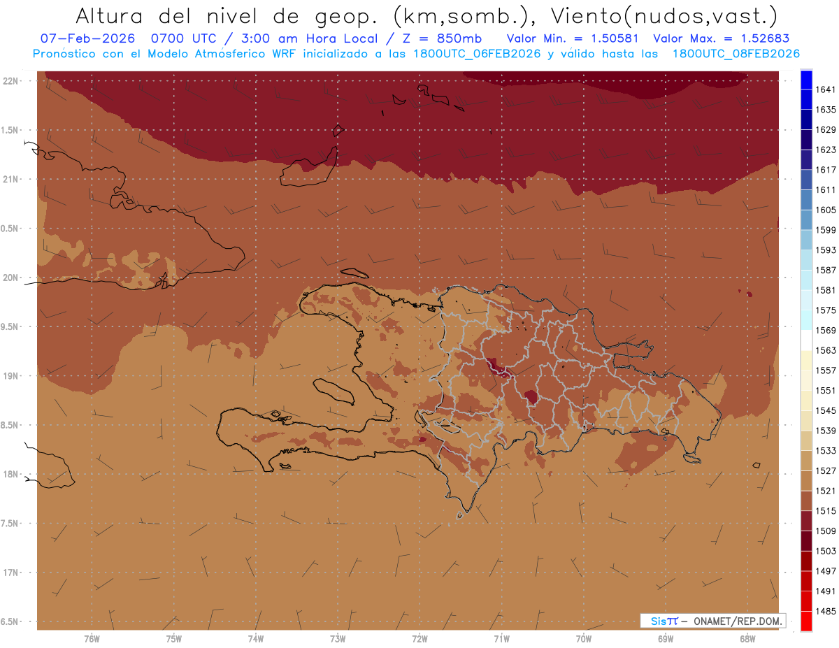
Task: Click the colorbar label 1623
Action: pos(826,150)
